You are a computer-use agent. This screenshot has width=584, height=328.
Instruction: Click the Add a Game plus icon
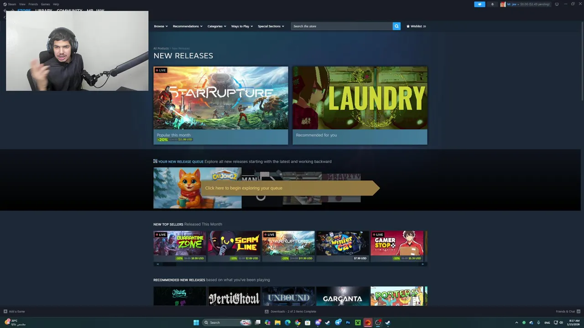tap(5, 312)
